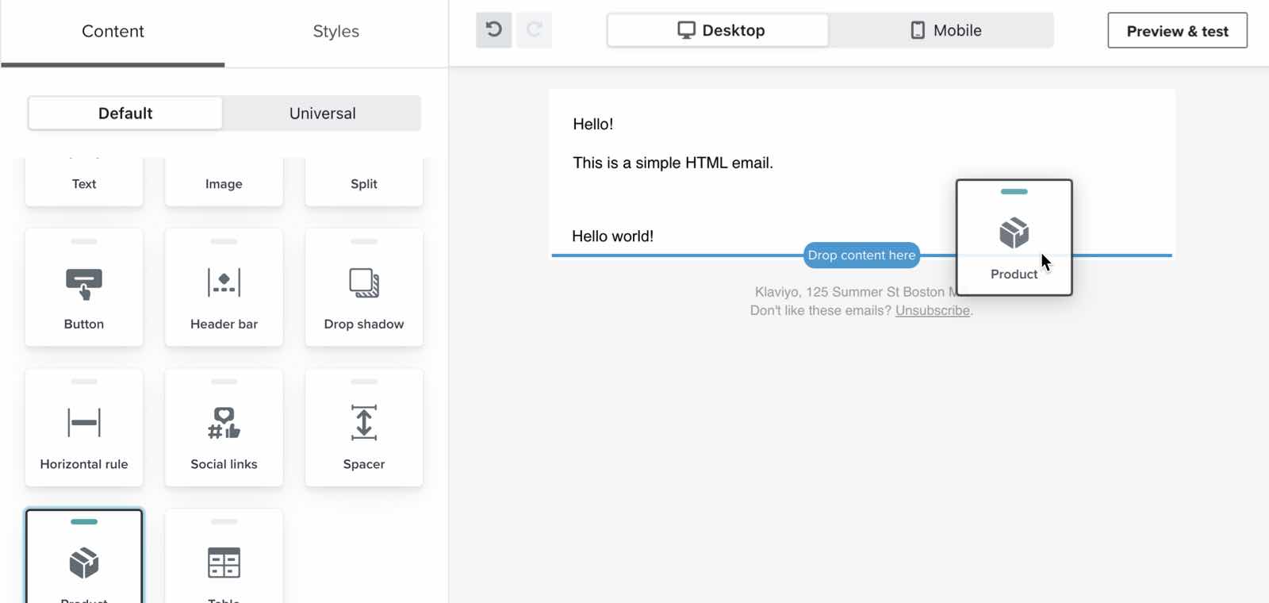Click the 'Hello world!' text block
The height and width of the screenshot is (603, 1269).
click(613, 236)
